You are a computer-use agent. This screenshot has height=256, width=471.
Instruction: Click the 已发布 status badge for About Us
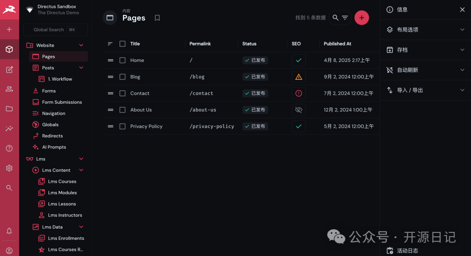[255, 110]
